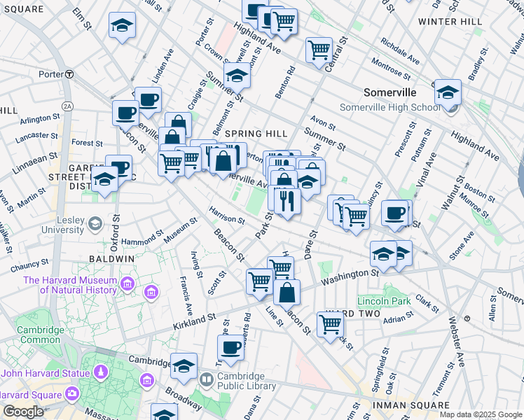Select the graduation cap marker near Summer St
The width and height of the screenshot is (524, 420).
pyautogui.click(x=237, y=76)
